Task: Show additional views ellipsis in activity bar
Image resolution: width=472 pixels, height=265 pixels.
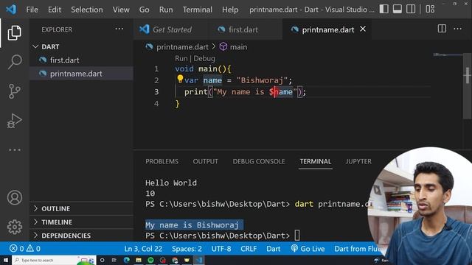Action: tap(14, 149)
